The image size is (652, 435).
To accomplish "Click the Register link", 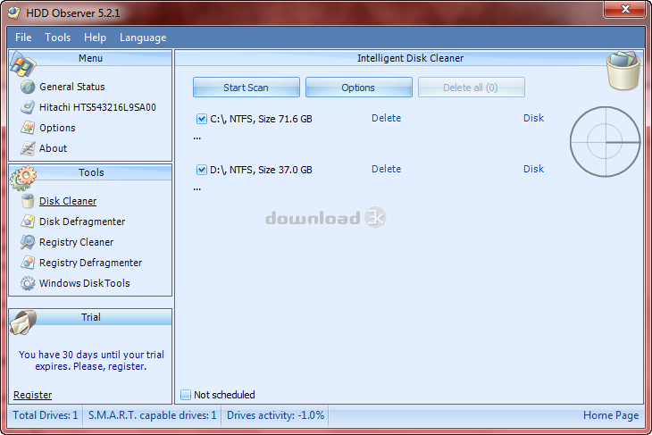I will click(32, 395).
